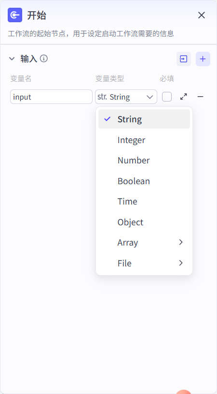Viewport: 217px width, 394px height.
Task: Select the checked String option
Action: tap(144, 119)
